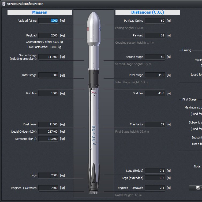Viewport: 202px width, 202px height.
Task: Click the 'Legs (extended)' label
Action: (x=133, y=178)
